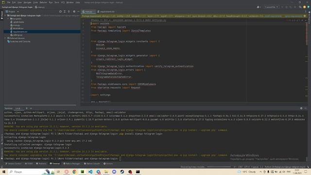Open Visual Studio Code from taskbar

(x=90, y=172)
